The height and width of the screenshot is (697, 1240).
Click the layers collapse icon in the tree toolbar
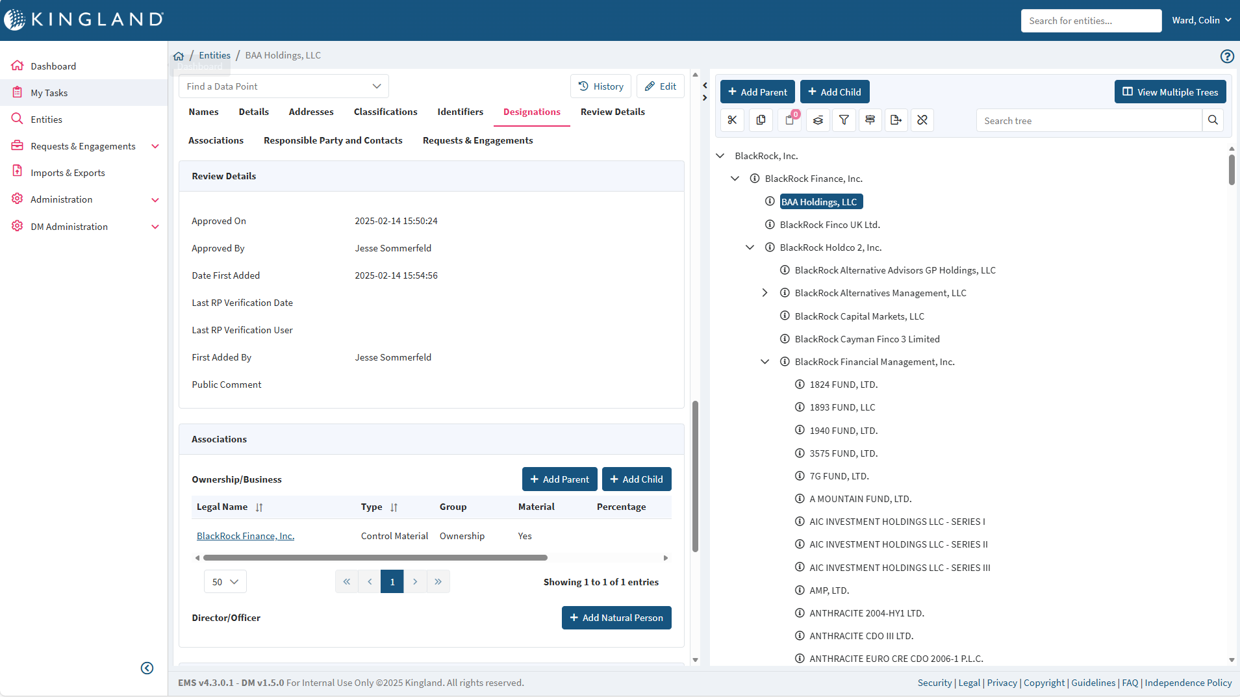pos(818,120)
